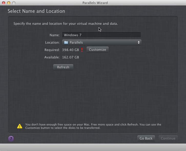Click the disabled Continue button
The height and width of the screenshot is (151, 186).
(x=168, y=138)
